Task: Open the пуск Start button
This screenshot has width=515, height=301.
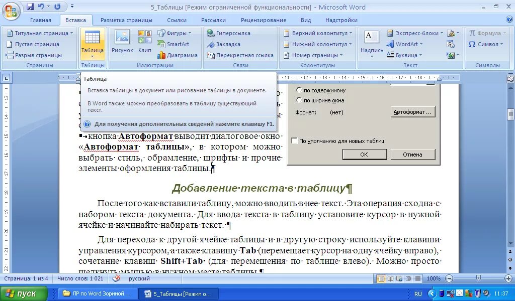Action: pos(23,293)
